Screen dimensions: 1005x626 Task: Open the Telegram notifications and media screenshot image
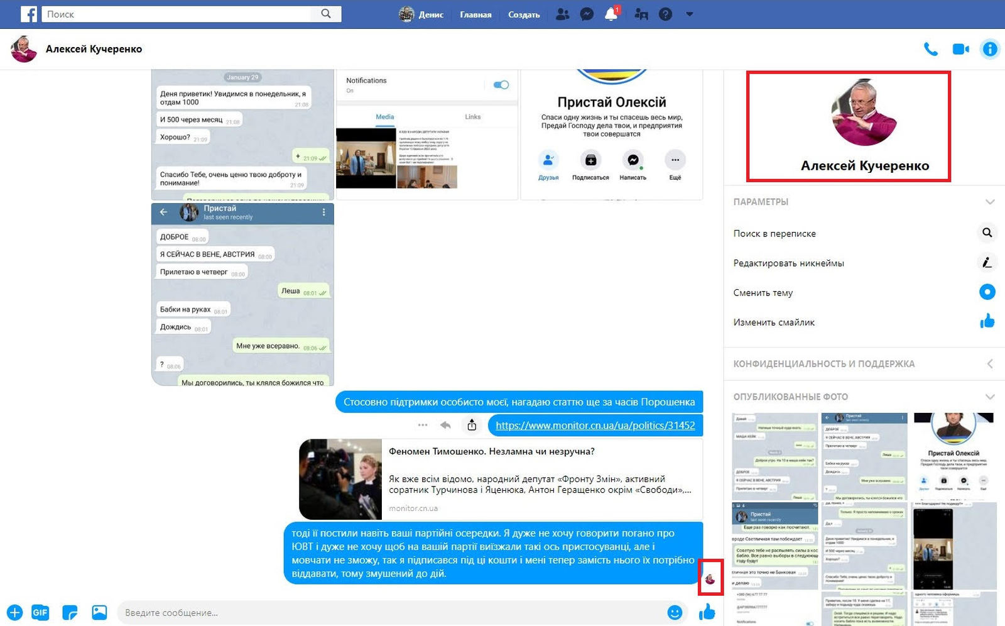pyautogui.click(x=427, y=135)
